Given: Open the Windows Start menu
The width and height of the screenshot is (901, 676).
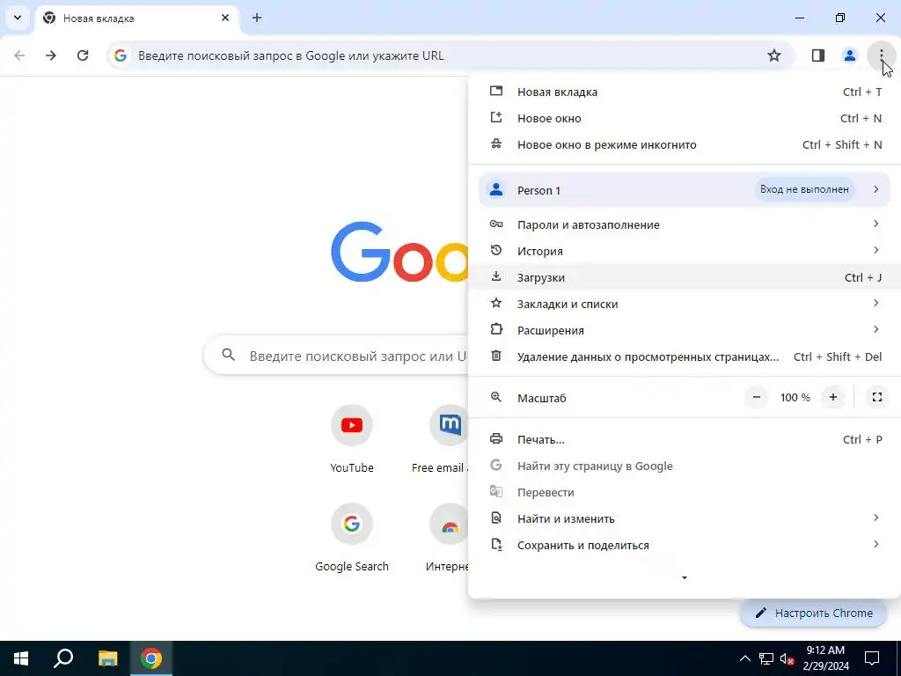Looking at the screenshot, I should click(21, 658).
